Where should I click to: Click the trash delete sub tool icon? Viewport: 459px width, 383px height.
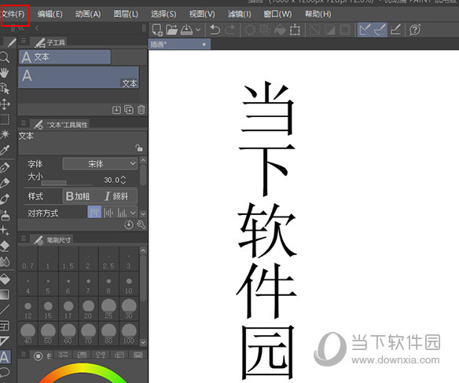click(141, 110)
